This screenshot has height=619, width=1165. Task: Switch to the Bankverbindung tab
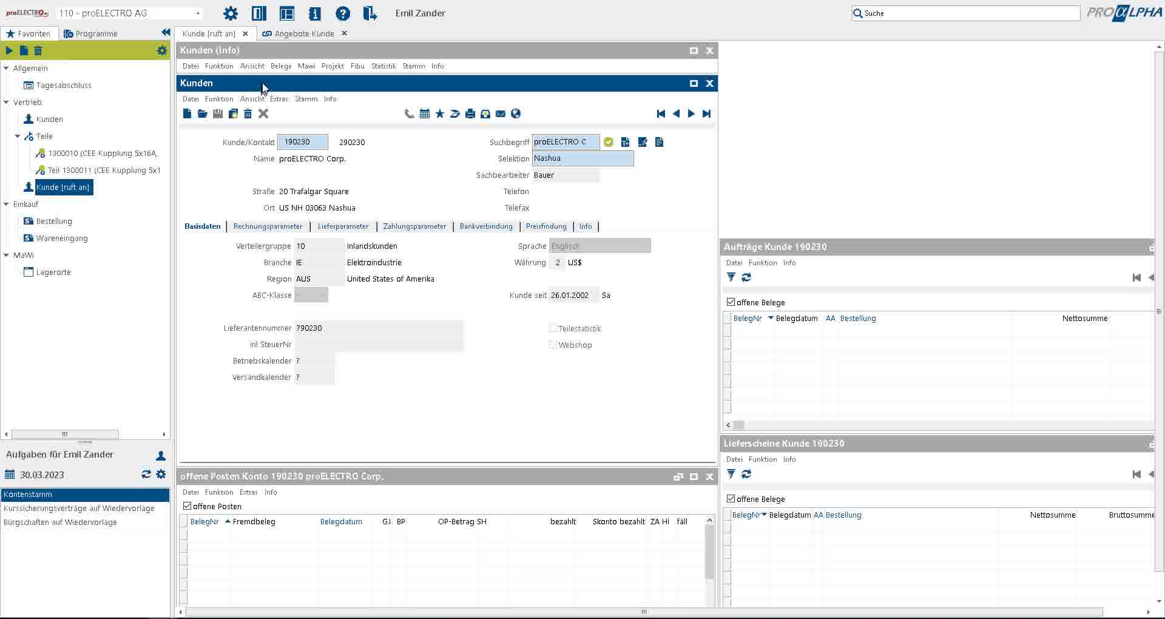coord(486,226)
